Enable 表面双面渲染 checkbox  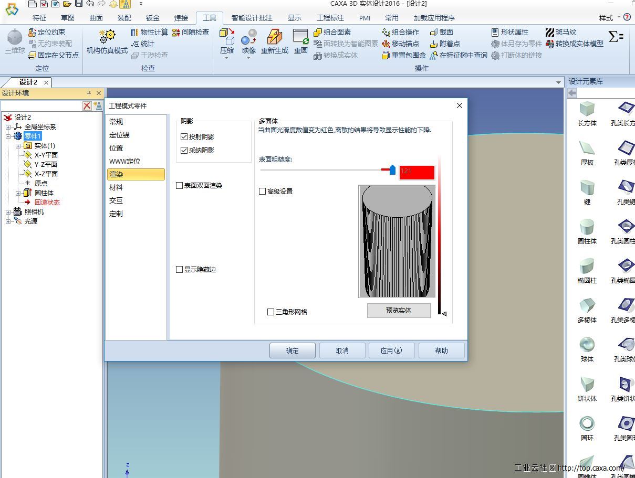point(179,186)
